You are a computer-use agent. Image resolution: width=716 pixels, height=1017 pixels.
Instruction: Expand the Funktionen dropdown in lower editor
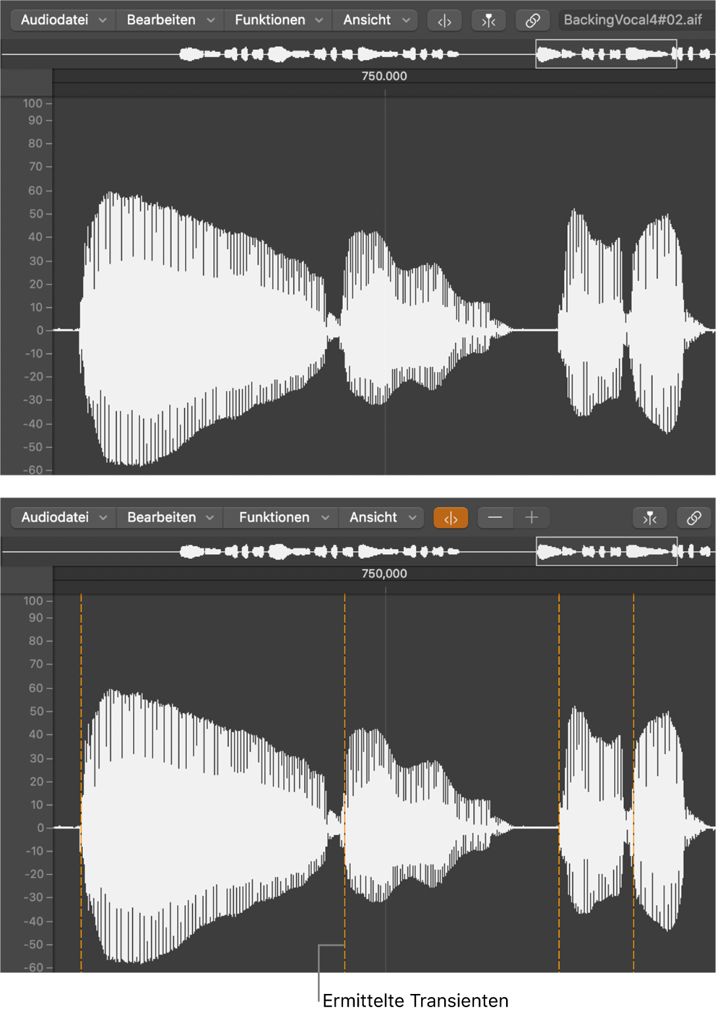coord(280,518)
